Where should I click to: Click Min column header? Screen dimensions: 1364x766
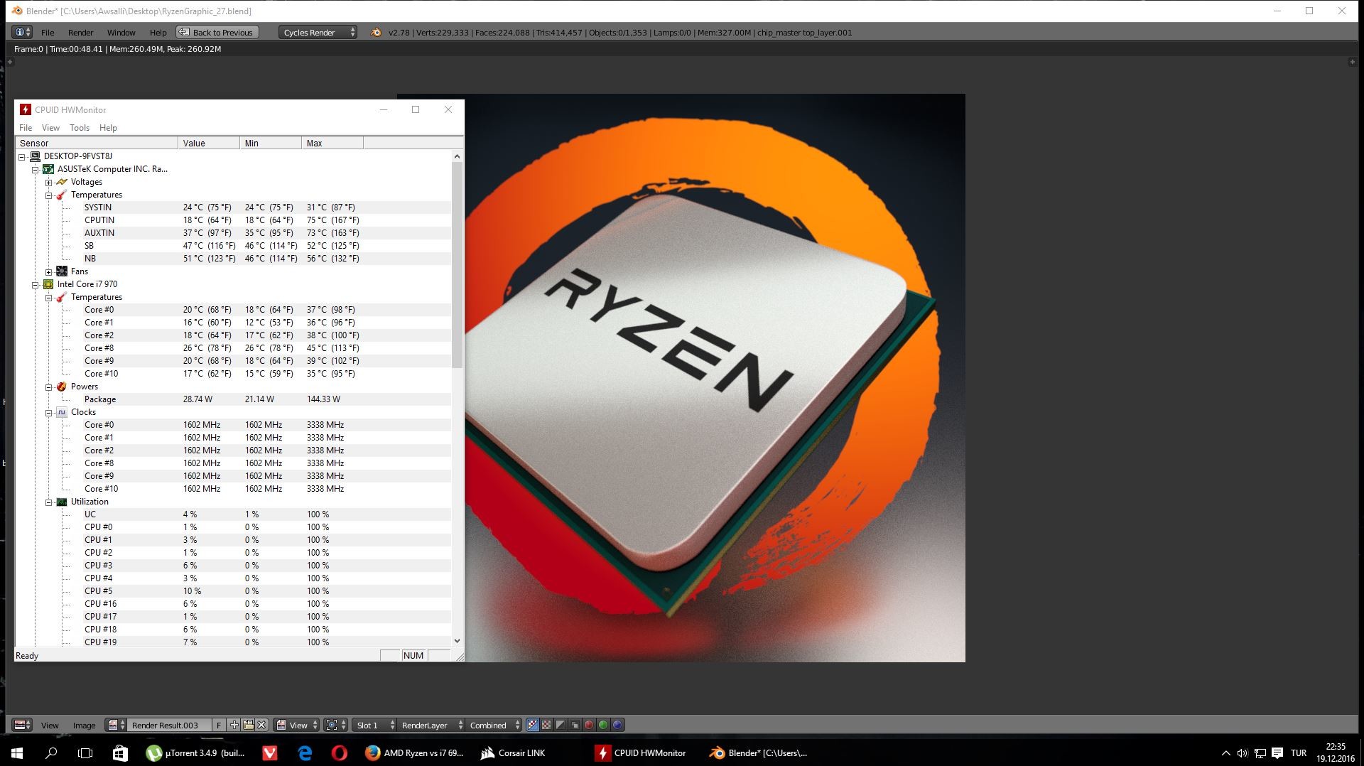(x=271, y=143)
